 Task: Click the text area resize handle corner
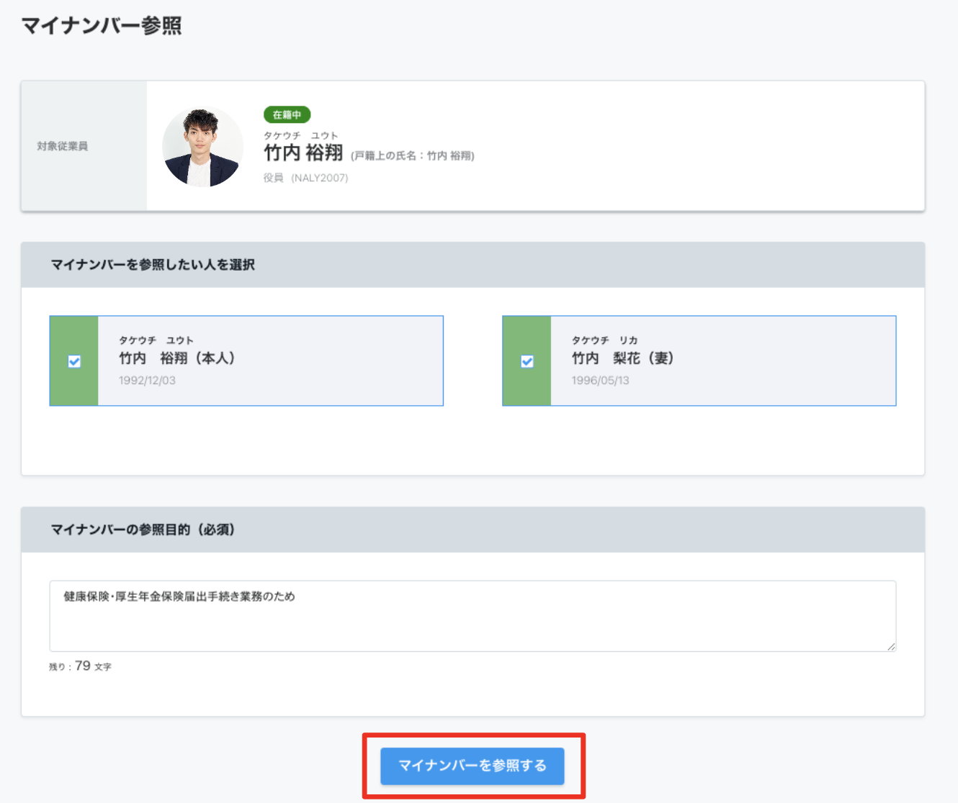point(891,646)
